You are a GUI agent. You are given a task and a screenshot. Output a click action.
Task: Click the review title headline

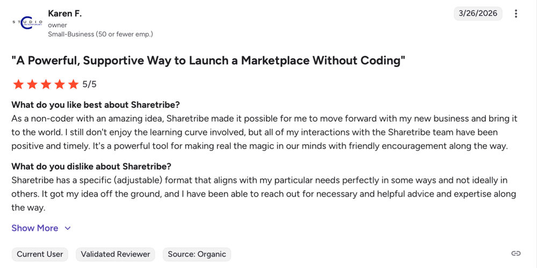pyautogui.click(x=208, y=61)
